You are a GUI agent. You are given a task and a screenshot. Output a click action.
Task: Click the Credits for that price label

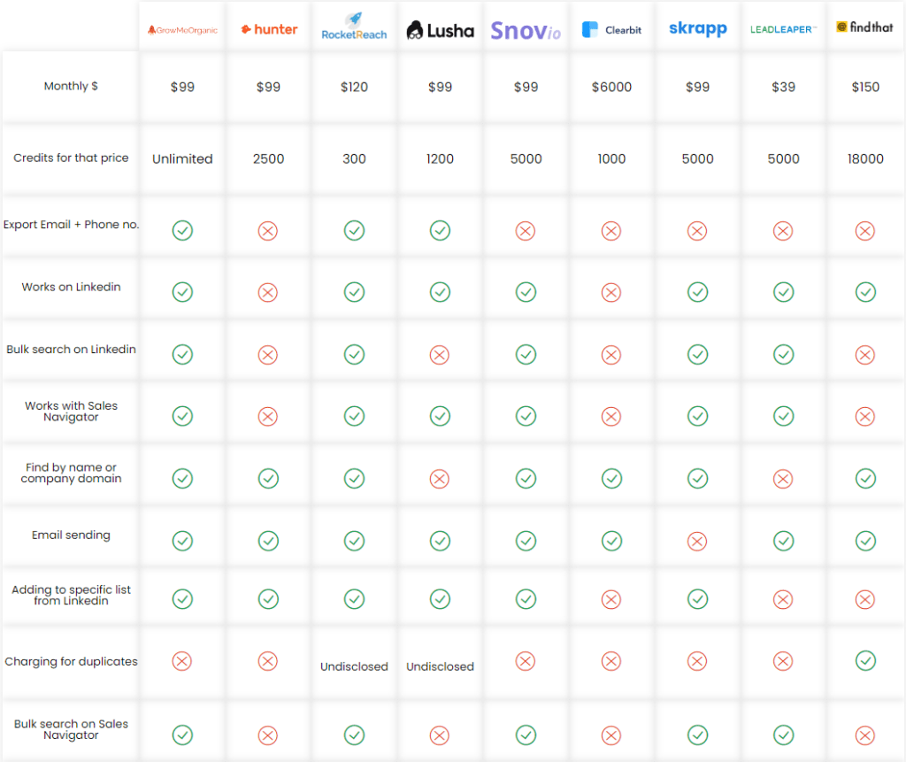(x=71, y=158)
